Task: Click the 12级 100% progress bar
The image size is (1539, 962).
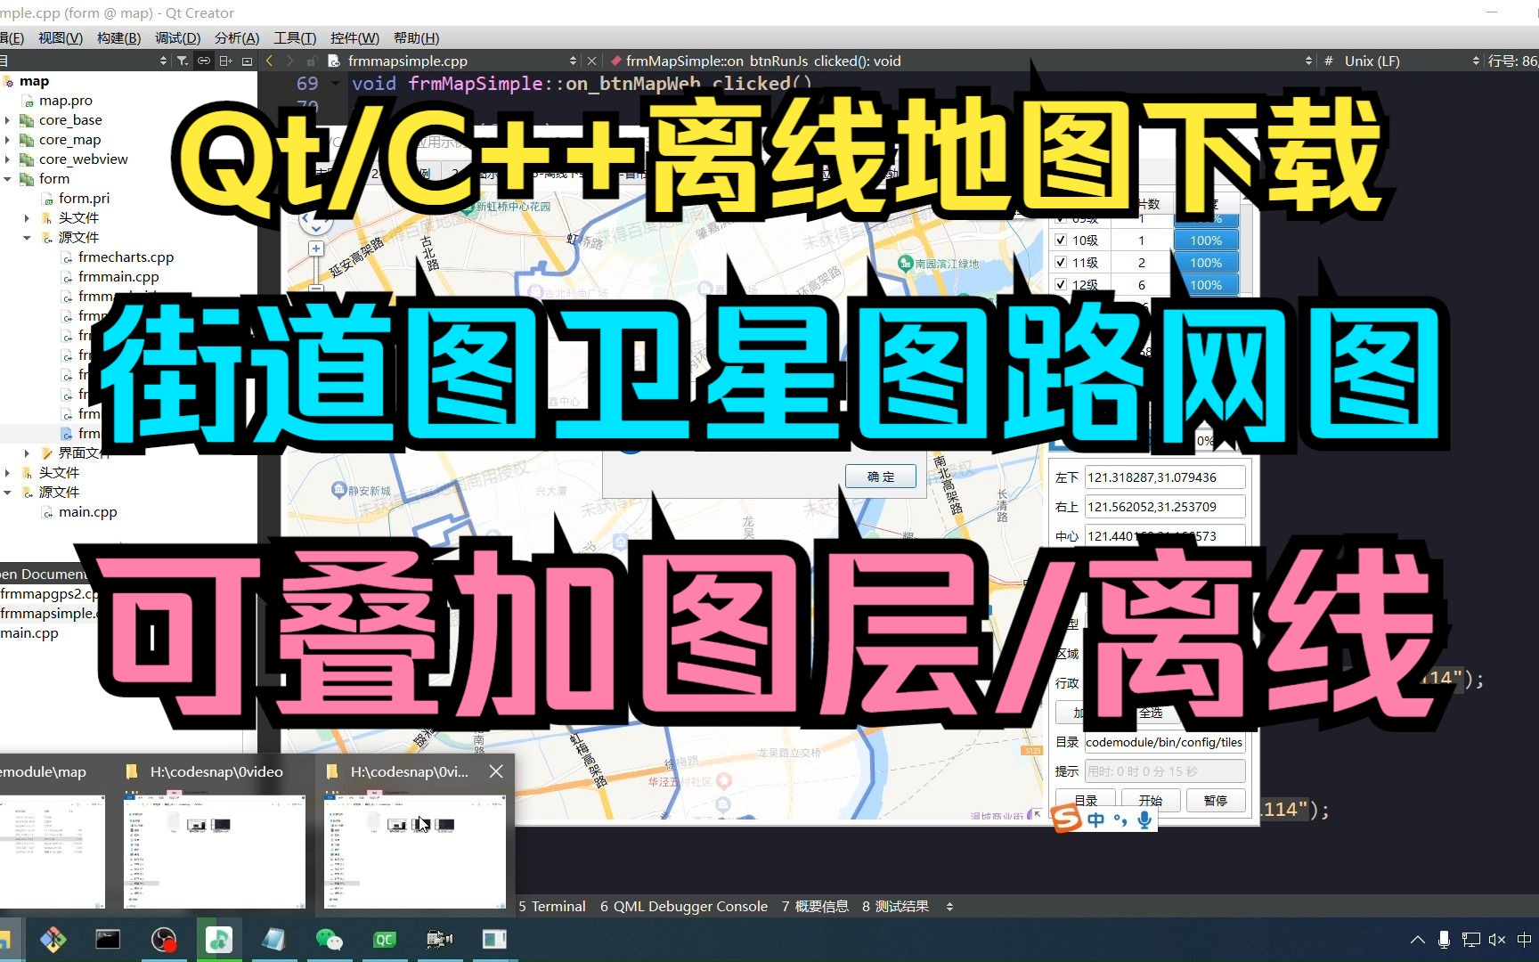Action: [1206, 284]
